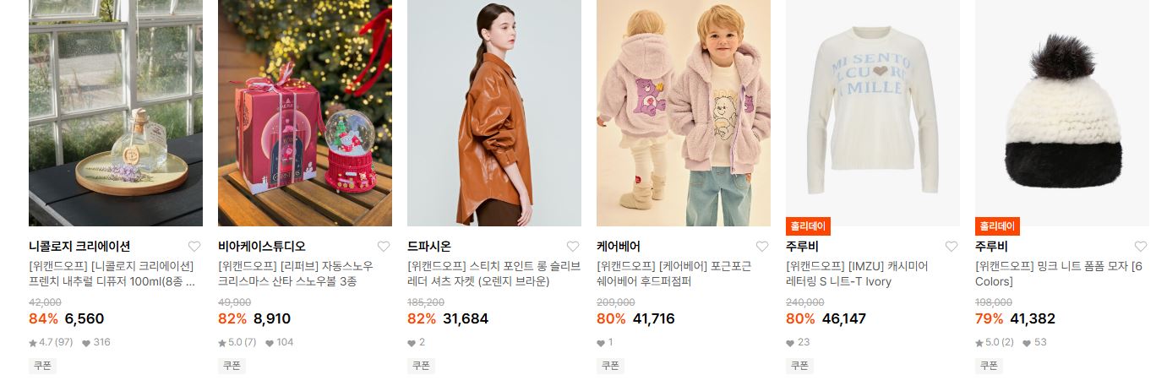This screenshot has height=386, width=1156.
Task: Click 홀리데이 badge on pompom hat
Action: 998,226
